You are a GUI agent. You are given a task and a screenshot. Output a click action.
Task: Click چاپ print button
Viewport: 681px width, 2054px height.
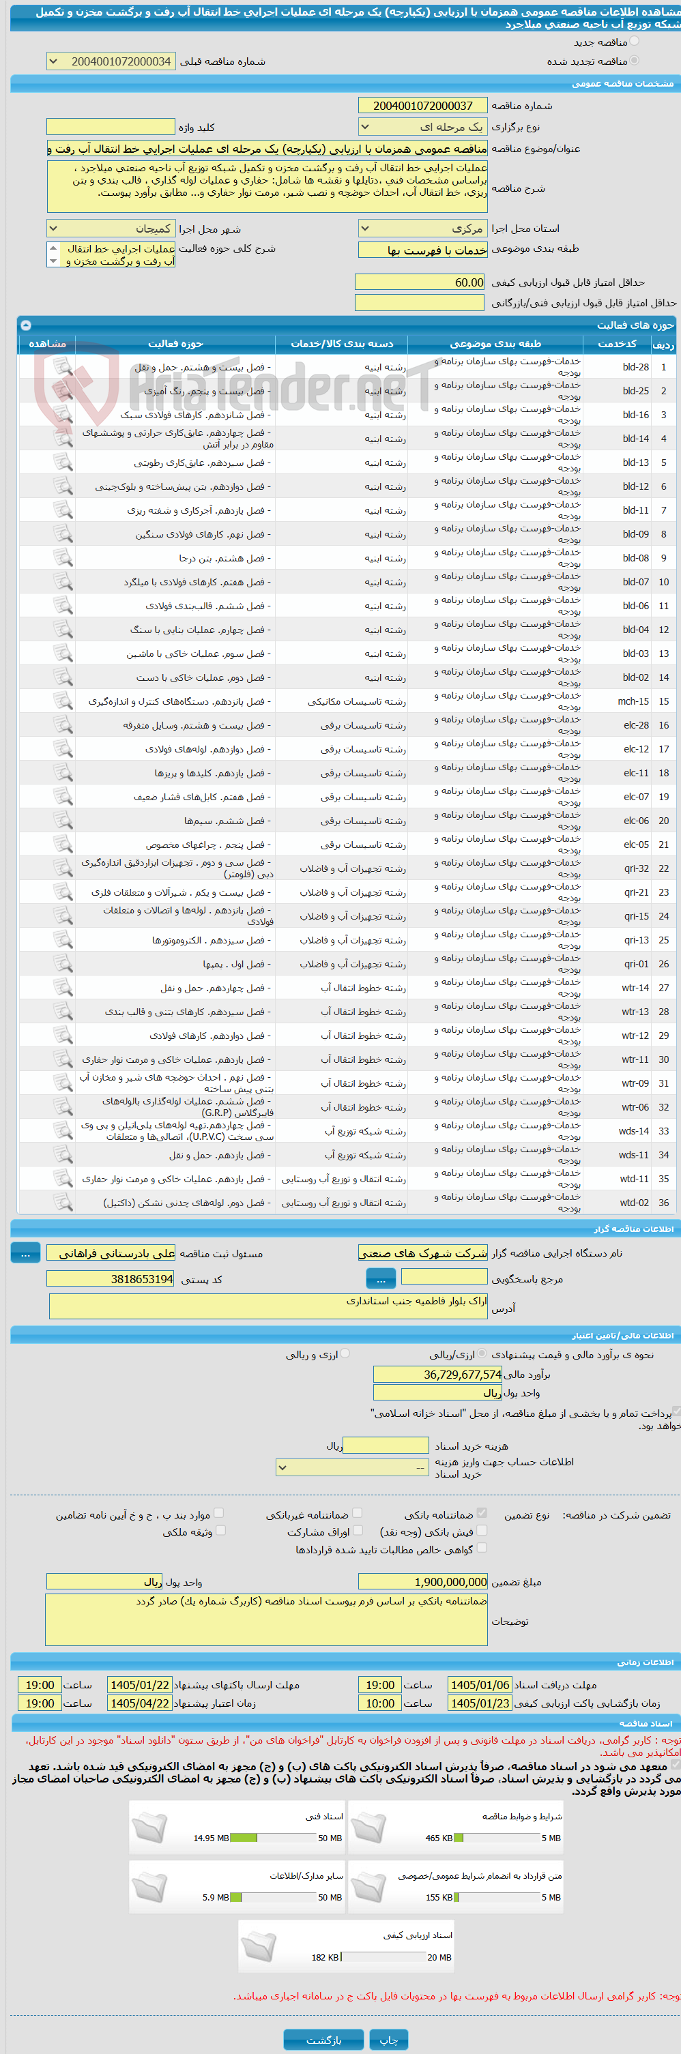tap(388, 2040)
